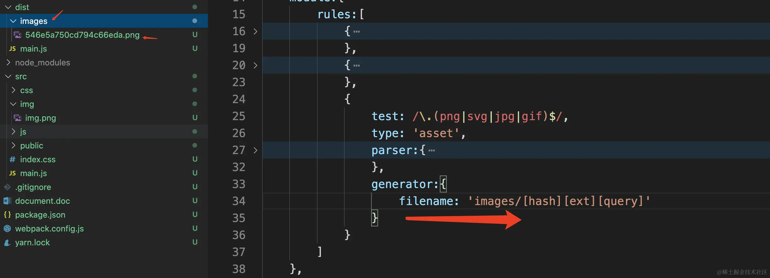The height and width of the screenshot is (278, 770).
Task: Click the status dot of images folder
Action: pos(195,21)
